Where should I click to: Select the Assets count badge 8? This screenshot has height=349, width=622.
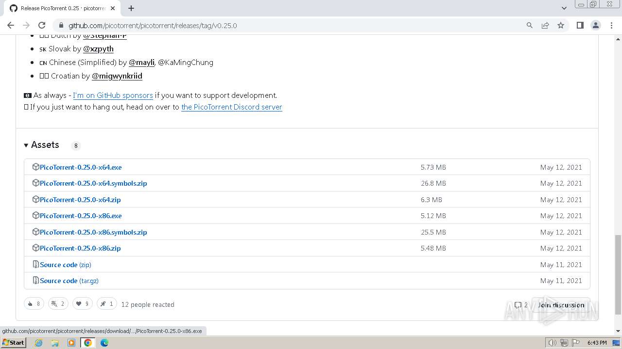tap(76, 145)
